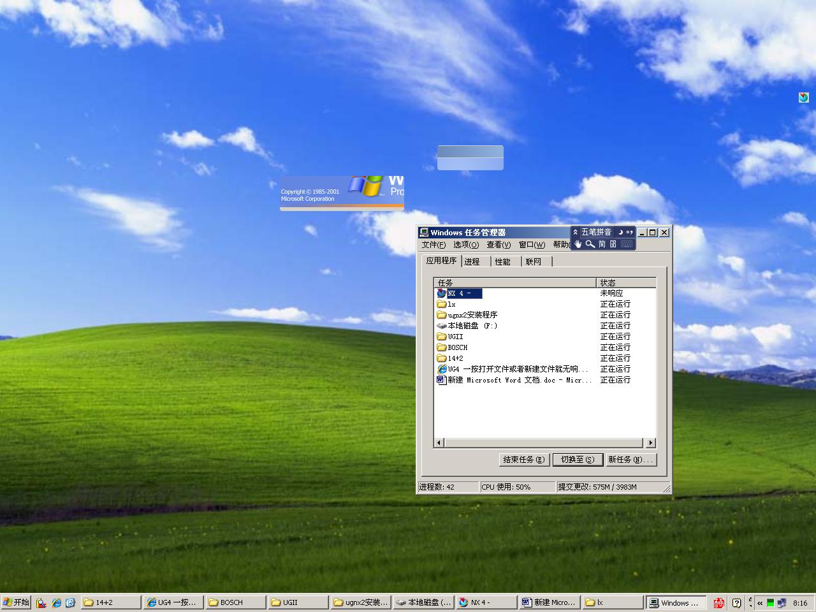Launch Internet Explorer from Quick Launch

tap(56, 602)
